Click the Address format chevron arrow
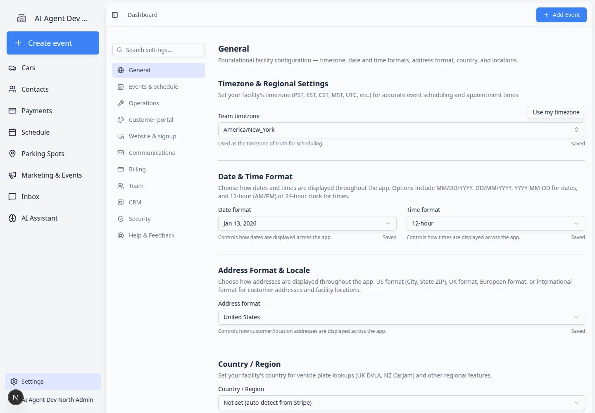 pyautogui.click(x=576, y=317)
